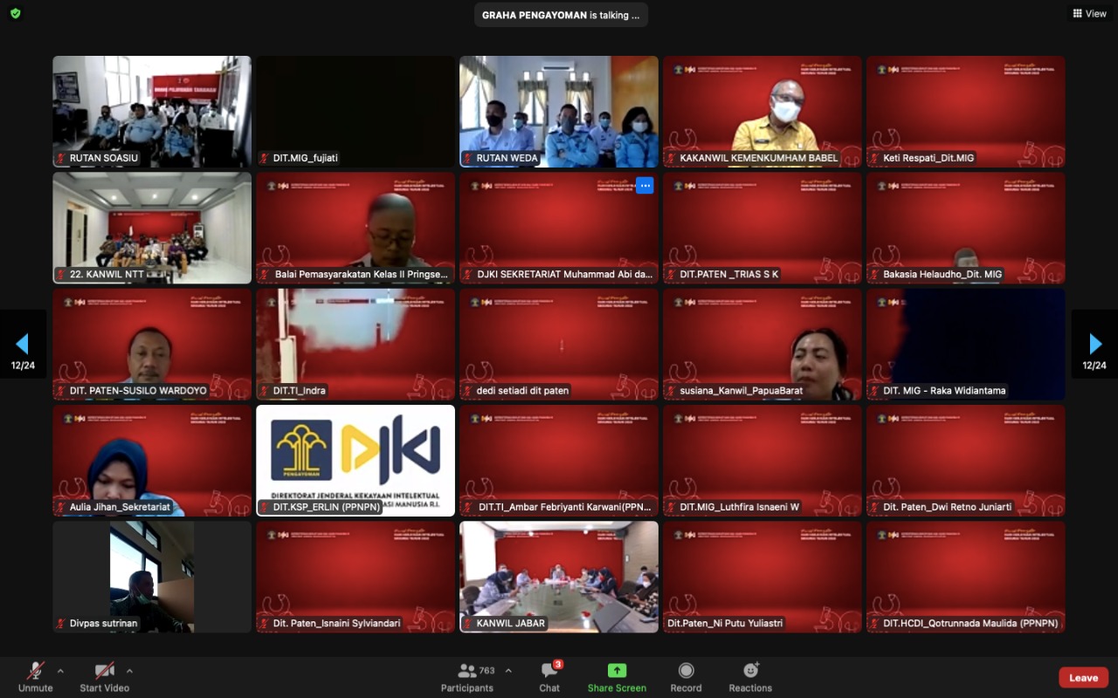Go to the previous gallery page
The image size is (1118, 698).
23,344
